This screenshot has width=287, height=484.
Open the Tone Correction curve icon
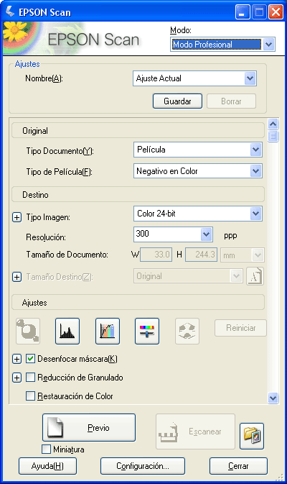coord(108,332)
